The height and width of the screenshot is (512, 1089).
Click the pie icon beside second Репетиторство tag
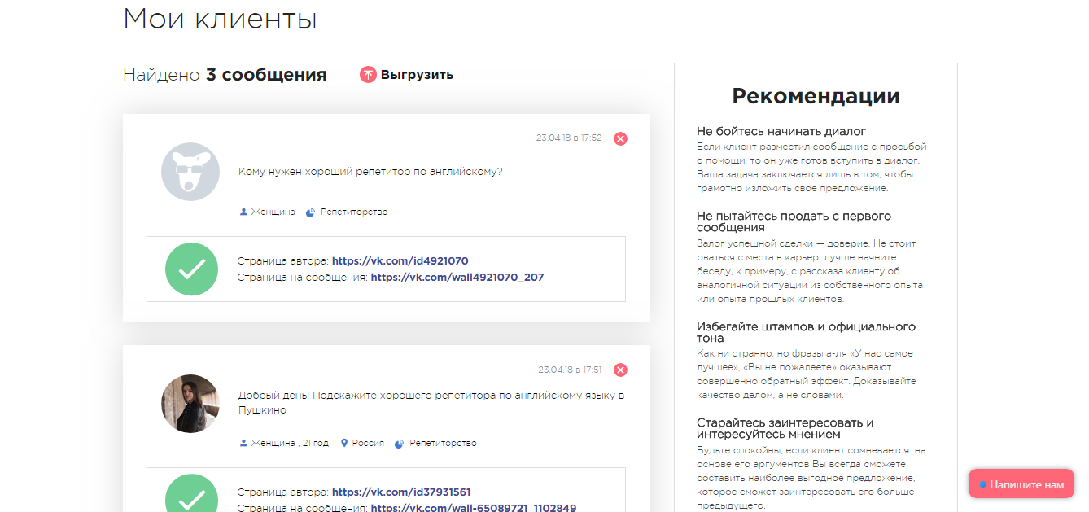(x=399, y=443)
